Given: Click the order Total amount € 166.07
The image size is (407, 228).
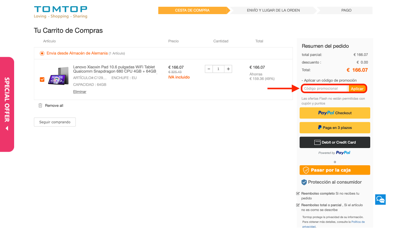Looking at the screenshot, I should coord(357,70).
